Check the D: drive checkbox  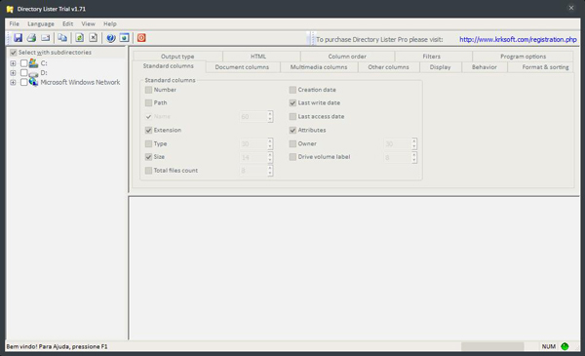point(23,72)
